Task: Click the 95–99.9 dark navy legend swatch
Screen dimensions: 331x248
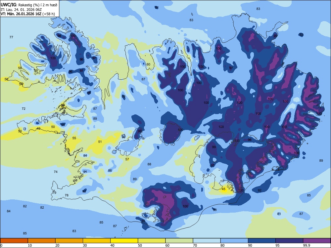Action: 289,241
